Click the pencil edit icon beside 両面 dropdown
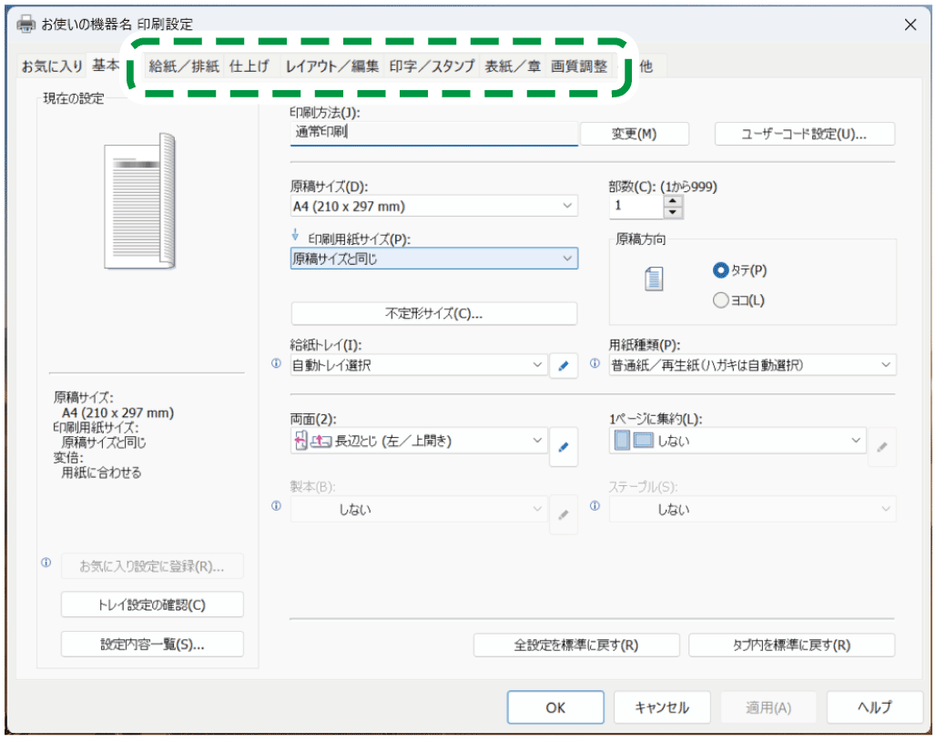Viewport: 936px width, 742px height. pyautogui.click(x=564, y=446)
